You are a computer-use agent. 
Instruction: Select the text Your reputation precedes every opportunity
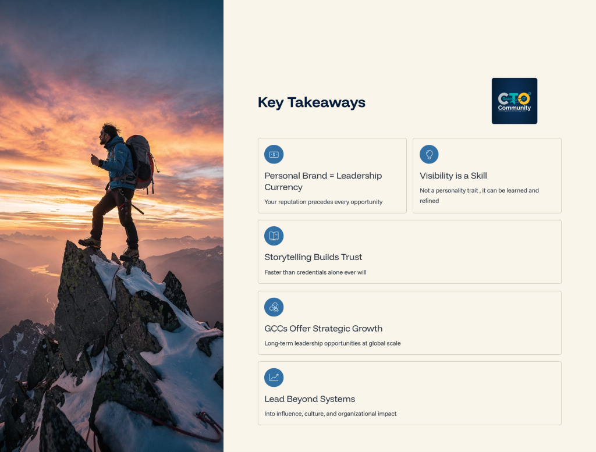(x=324, y=202)
